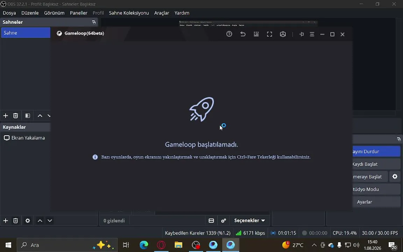Click Gameloop help question mark icon

(x=229, y=34)
